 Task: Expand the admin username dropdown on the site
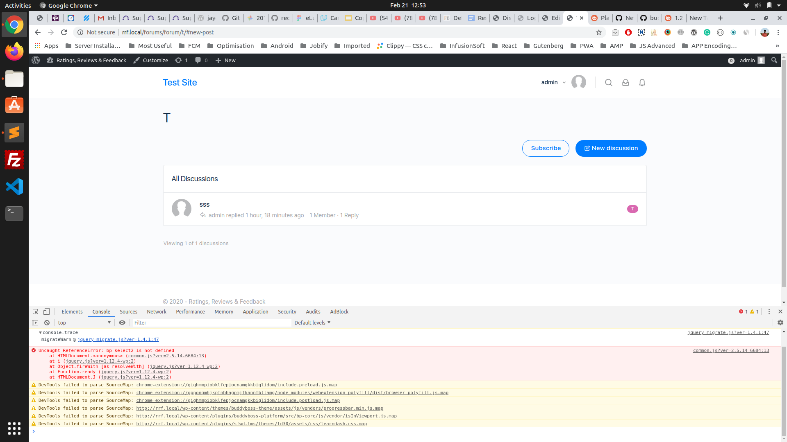click(x=553, y=82)
